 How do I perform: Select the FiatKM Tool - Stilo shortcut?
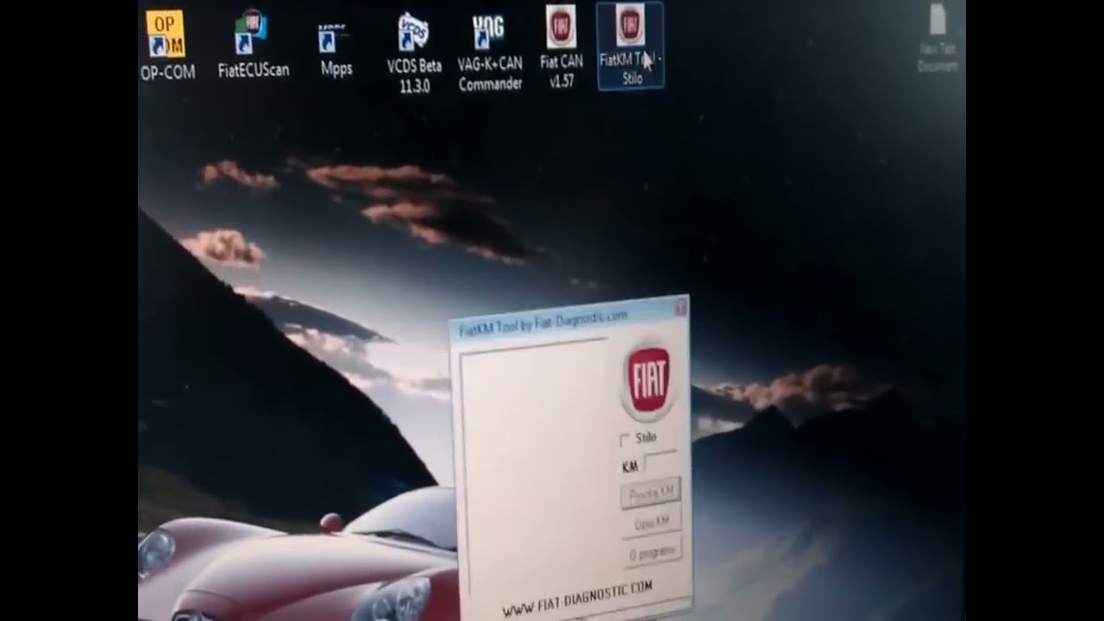[630, 46]
